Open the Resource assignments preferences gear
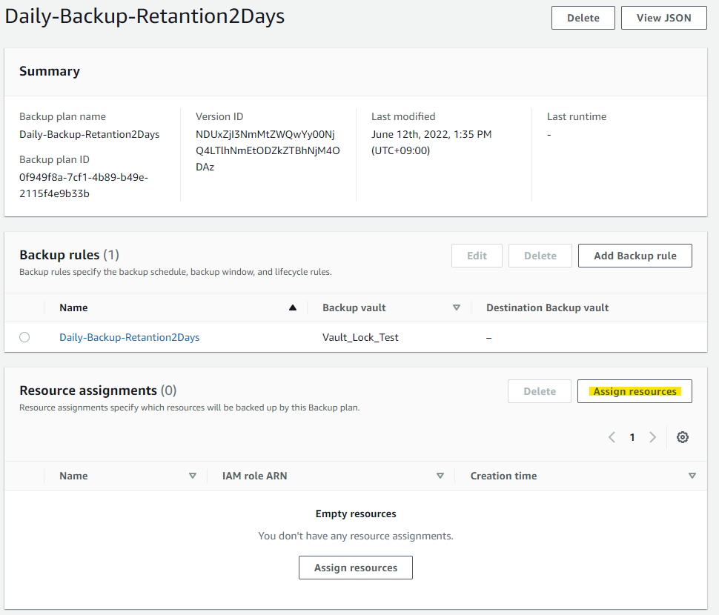 point(682,437)
